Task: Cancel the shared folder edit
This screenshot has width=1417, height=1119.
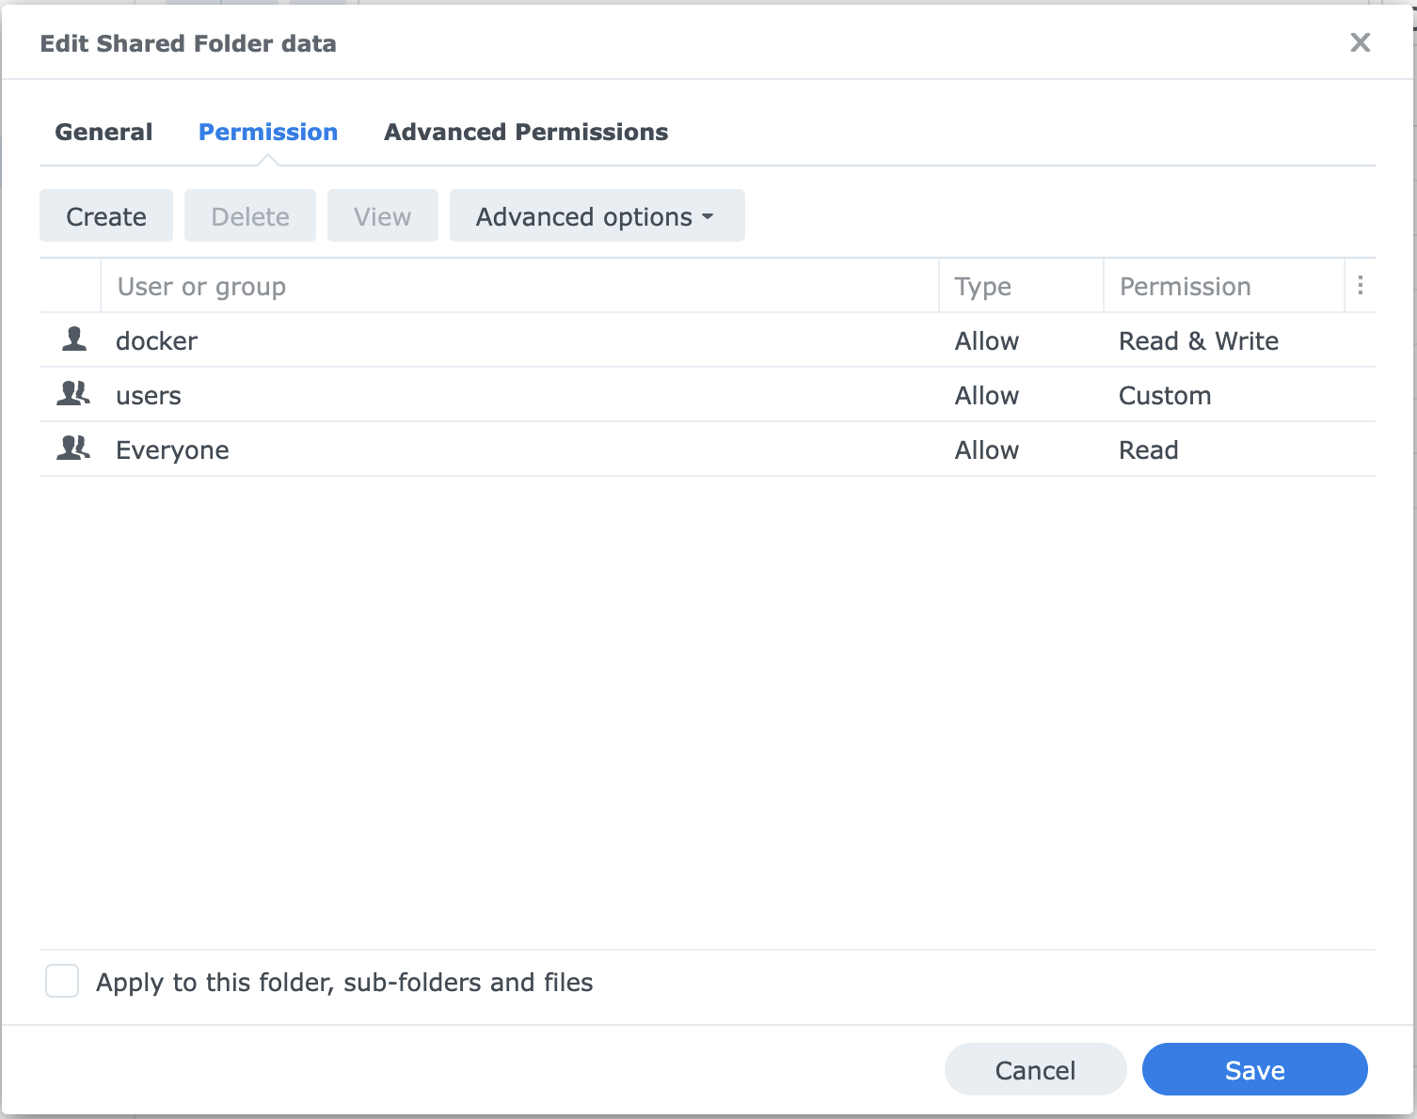Action: point(1035,1069)
